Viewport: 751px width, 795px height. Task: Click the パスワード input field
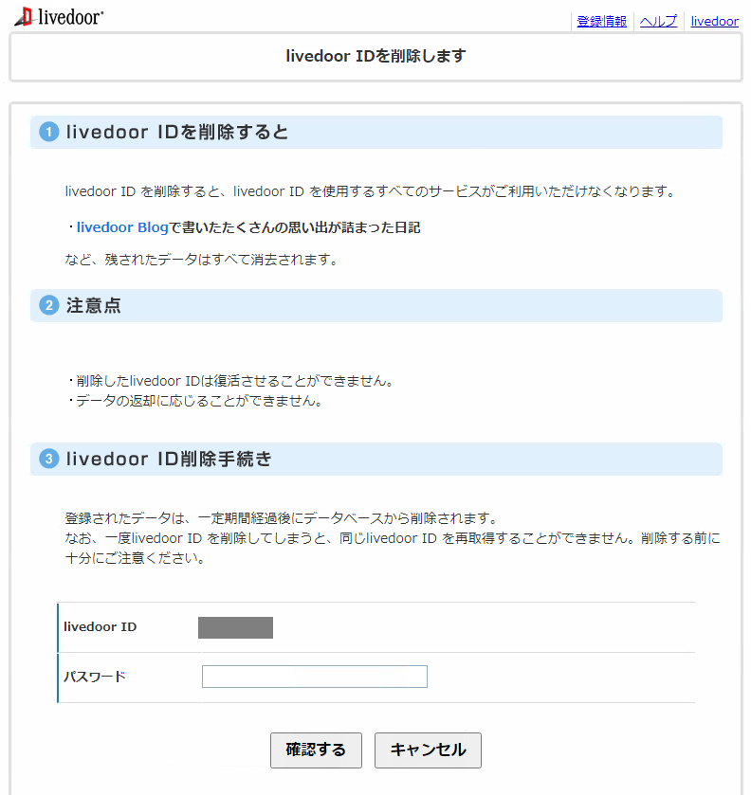click(x=315, y=677)
